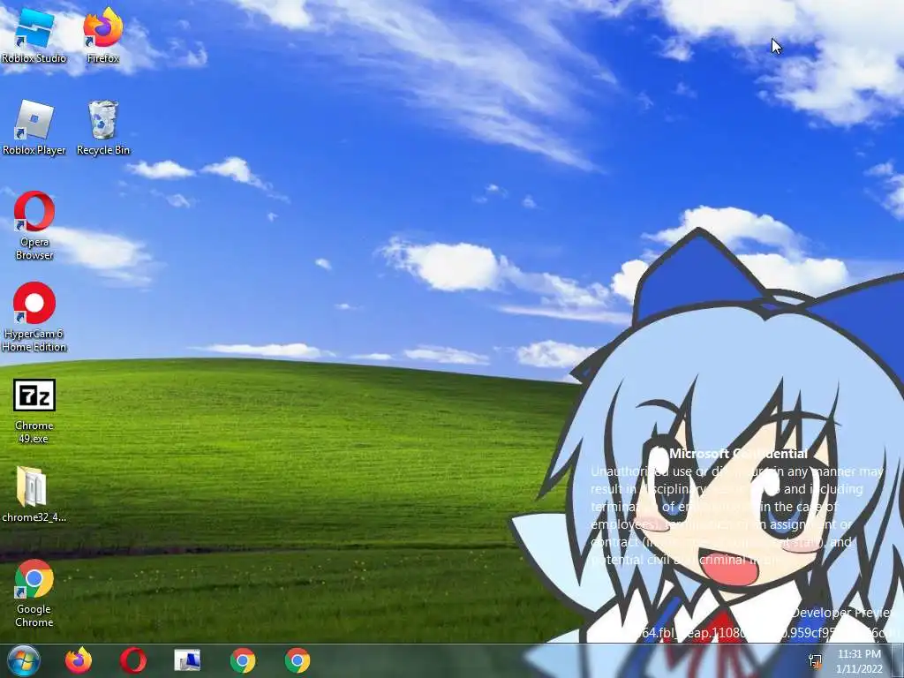Select the Opera Browser desktop shortcut
Viewport: 904px width, 678px height.
(34, 225)
